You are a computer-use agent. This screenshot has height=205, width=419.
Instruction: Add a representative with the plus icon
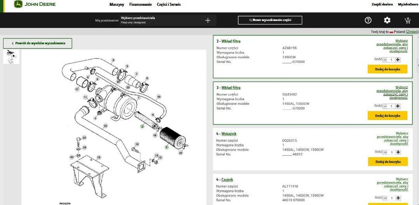tap(208, 20)
